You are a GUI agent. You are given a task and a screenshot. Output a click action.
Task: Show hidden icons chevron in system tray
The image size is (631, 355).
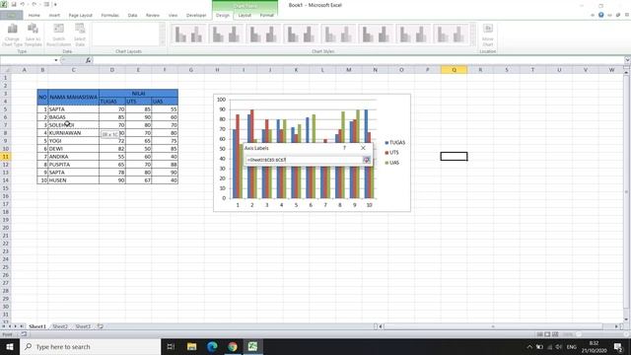[x=529, y=347]
